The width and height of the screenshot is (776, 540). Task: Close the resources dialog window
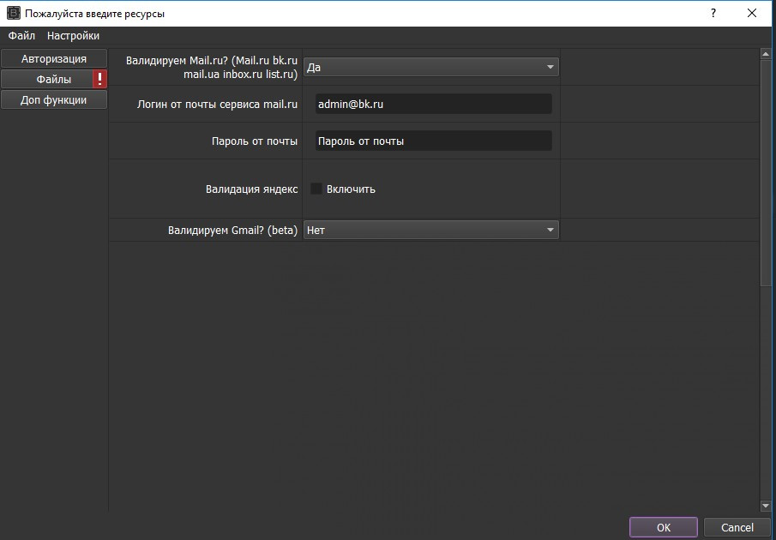point(752,14)
